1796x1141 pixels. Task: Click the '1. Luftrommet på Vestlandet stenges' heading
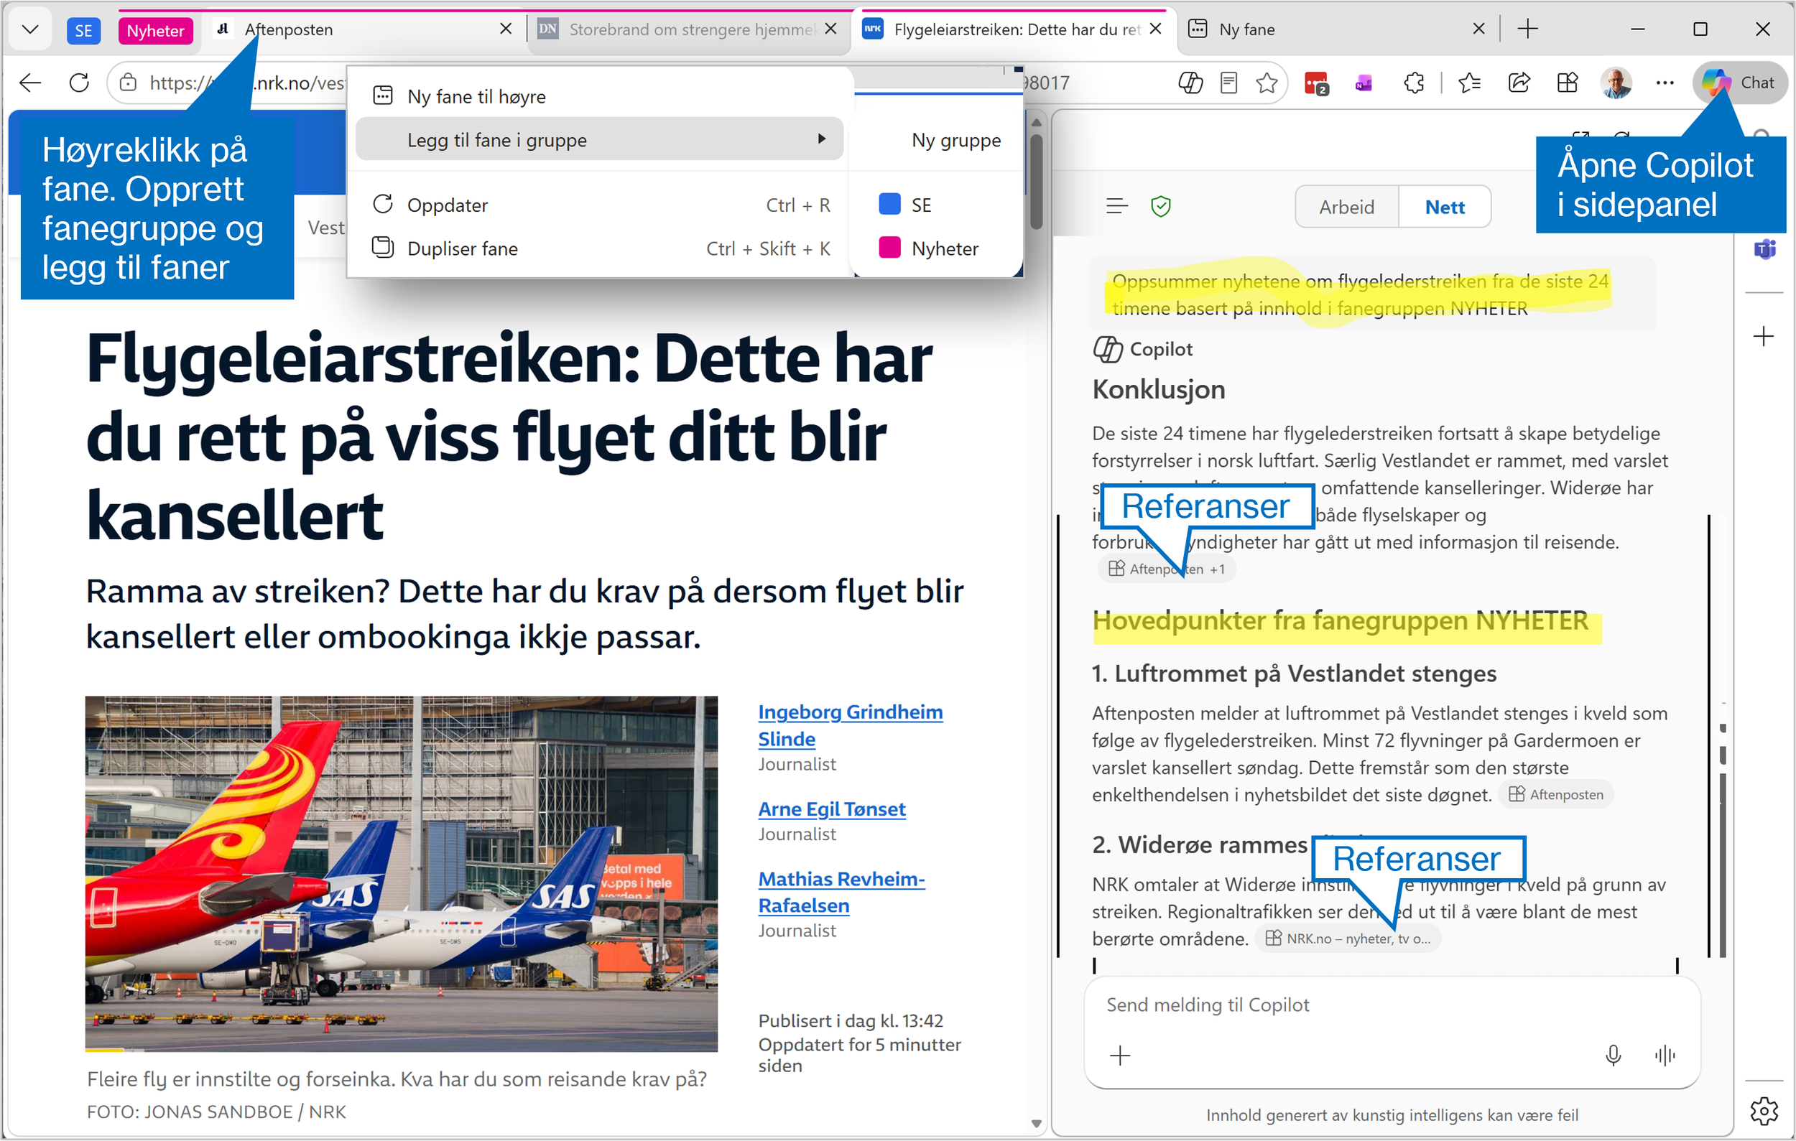pos(1294,674)
